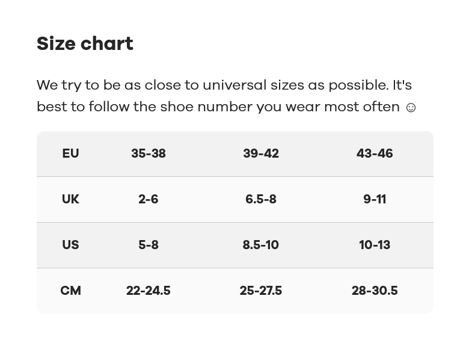The image size is (469, 349).
Task: Click UK size range 6.5-8
Action: (x=261, y=199)
